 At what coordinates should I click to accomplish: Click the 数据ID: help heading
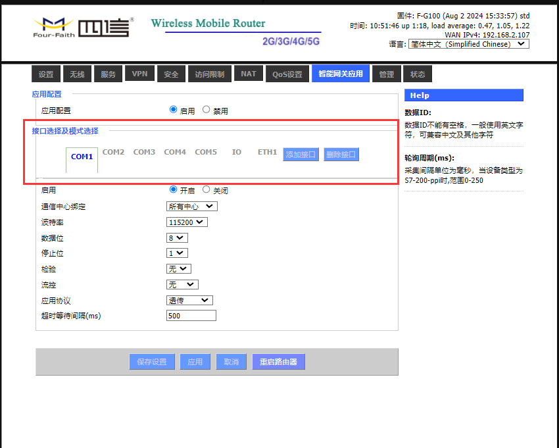coord(418,112)
